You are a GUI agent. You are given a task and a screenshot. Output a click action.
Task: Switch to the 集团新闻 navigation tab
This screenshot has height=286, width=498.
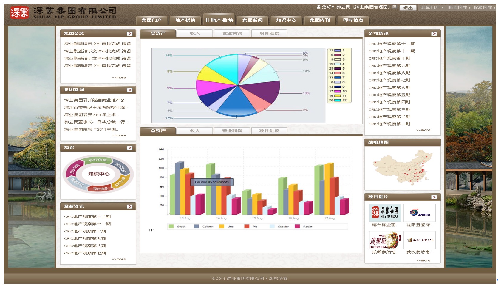click(x=253, y=20)
